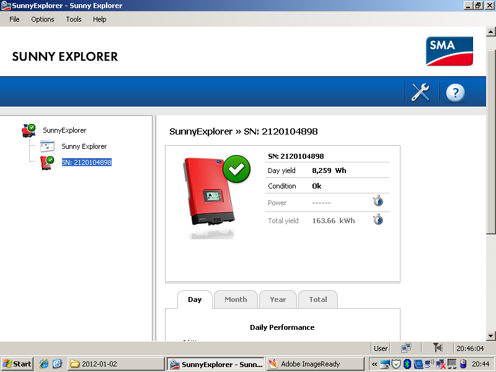Click the SMA logo
The image size is (496, 372).
click(x=449, y=51)
